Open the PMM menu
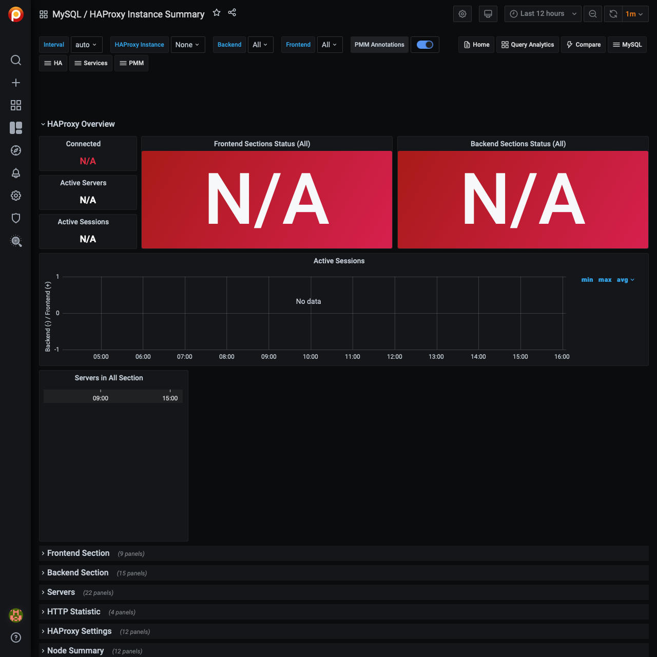The image size is (657, 657). point(131,63)
